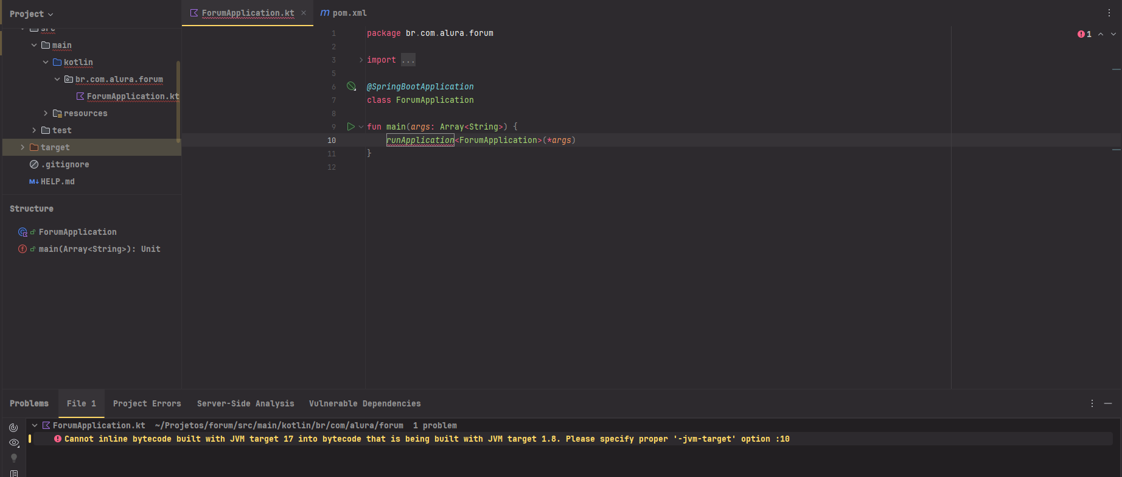Open the File 1 problems tab
The image size is (1122, 477).
82,403
